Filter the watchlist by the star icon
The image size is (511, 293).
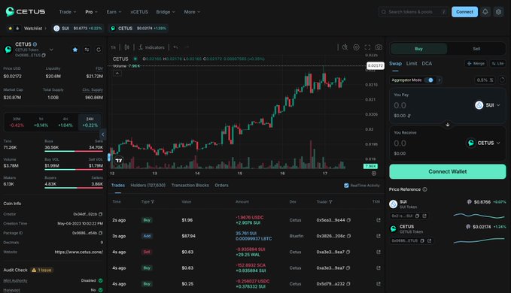pos(10,29)
